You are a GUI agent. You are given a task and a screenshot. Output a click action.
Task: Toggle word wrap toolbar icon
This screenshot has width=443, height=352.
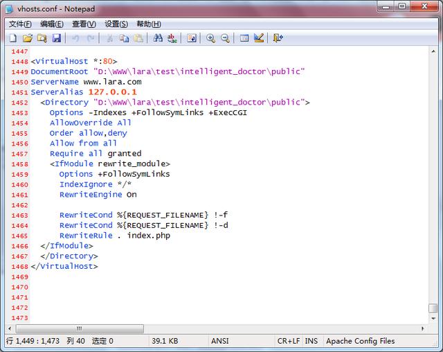[x=192, y=38]
